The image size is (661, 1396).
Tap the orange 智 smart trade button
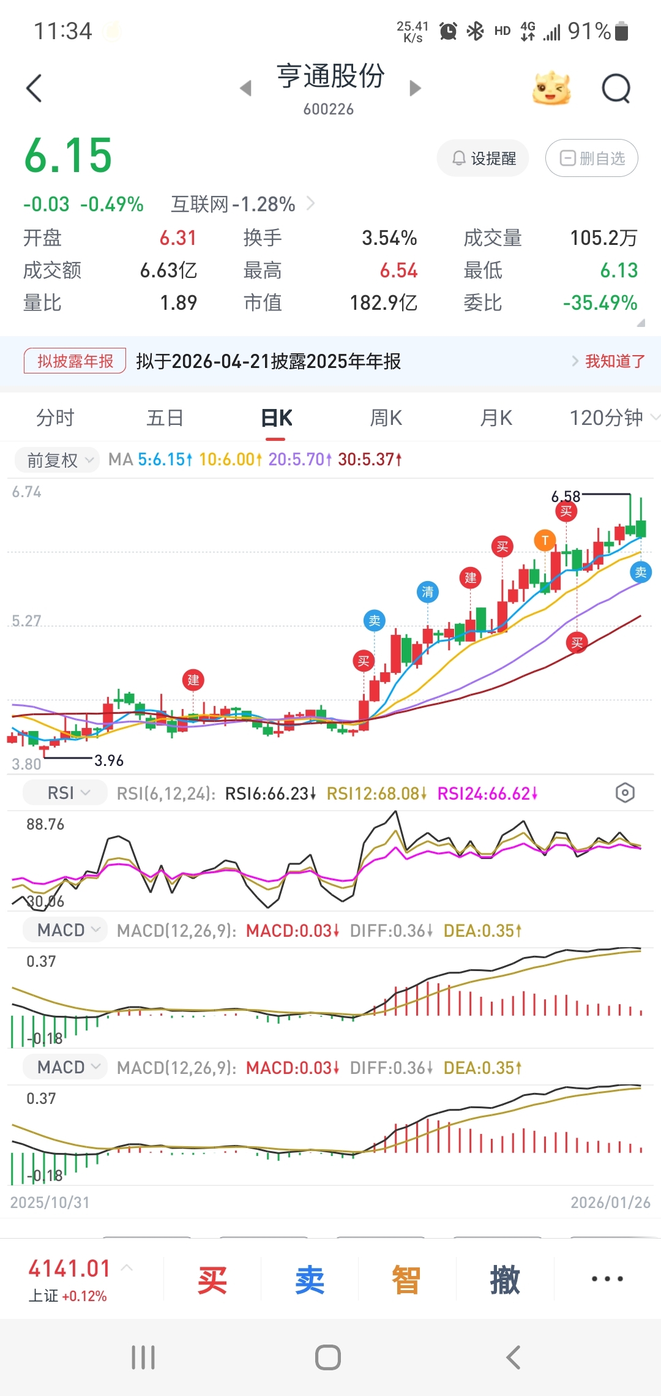(x=406, y=1280)
